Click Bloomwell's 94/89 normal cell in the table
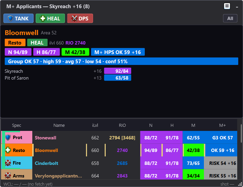This screenshot has height=187, width=243. 151,150
